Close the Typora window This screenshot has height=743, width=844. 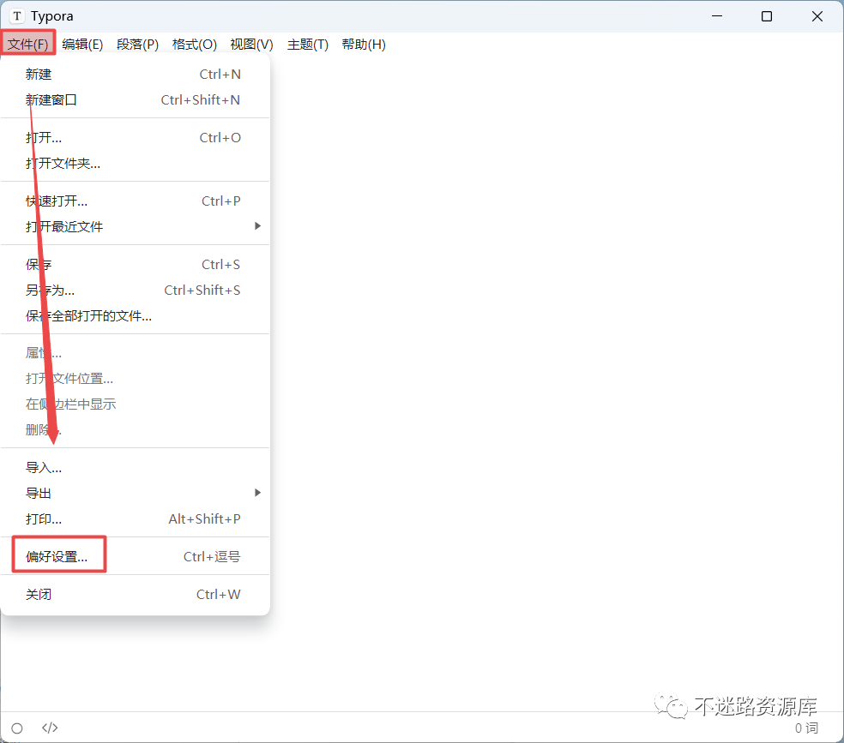point(817,16)
